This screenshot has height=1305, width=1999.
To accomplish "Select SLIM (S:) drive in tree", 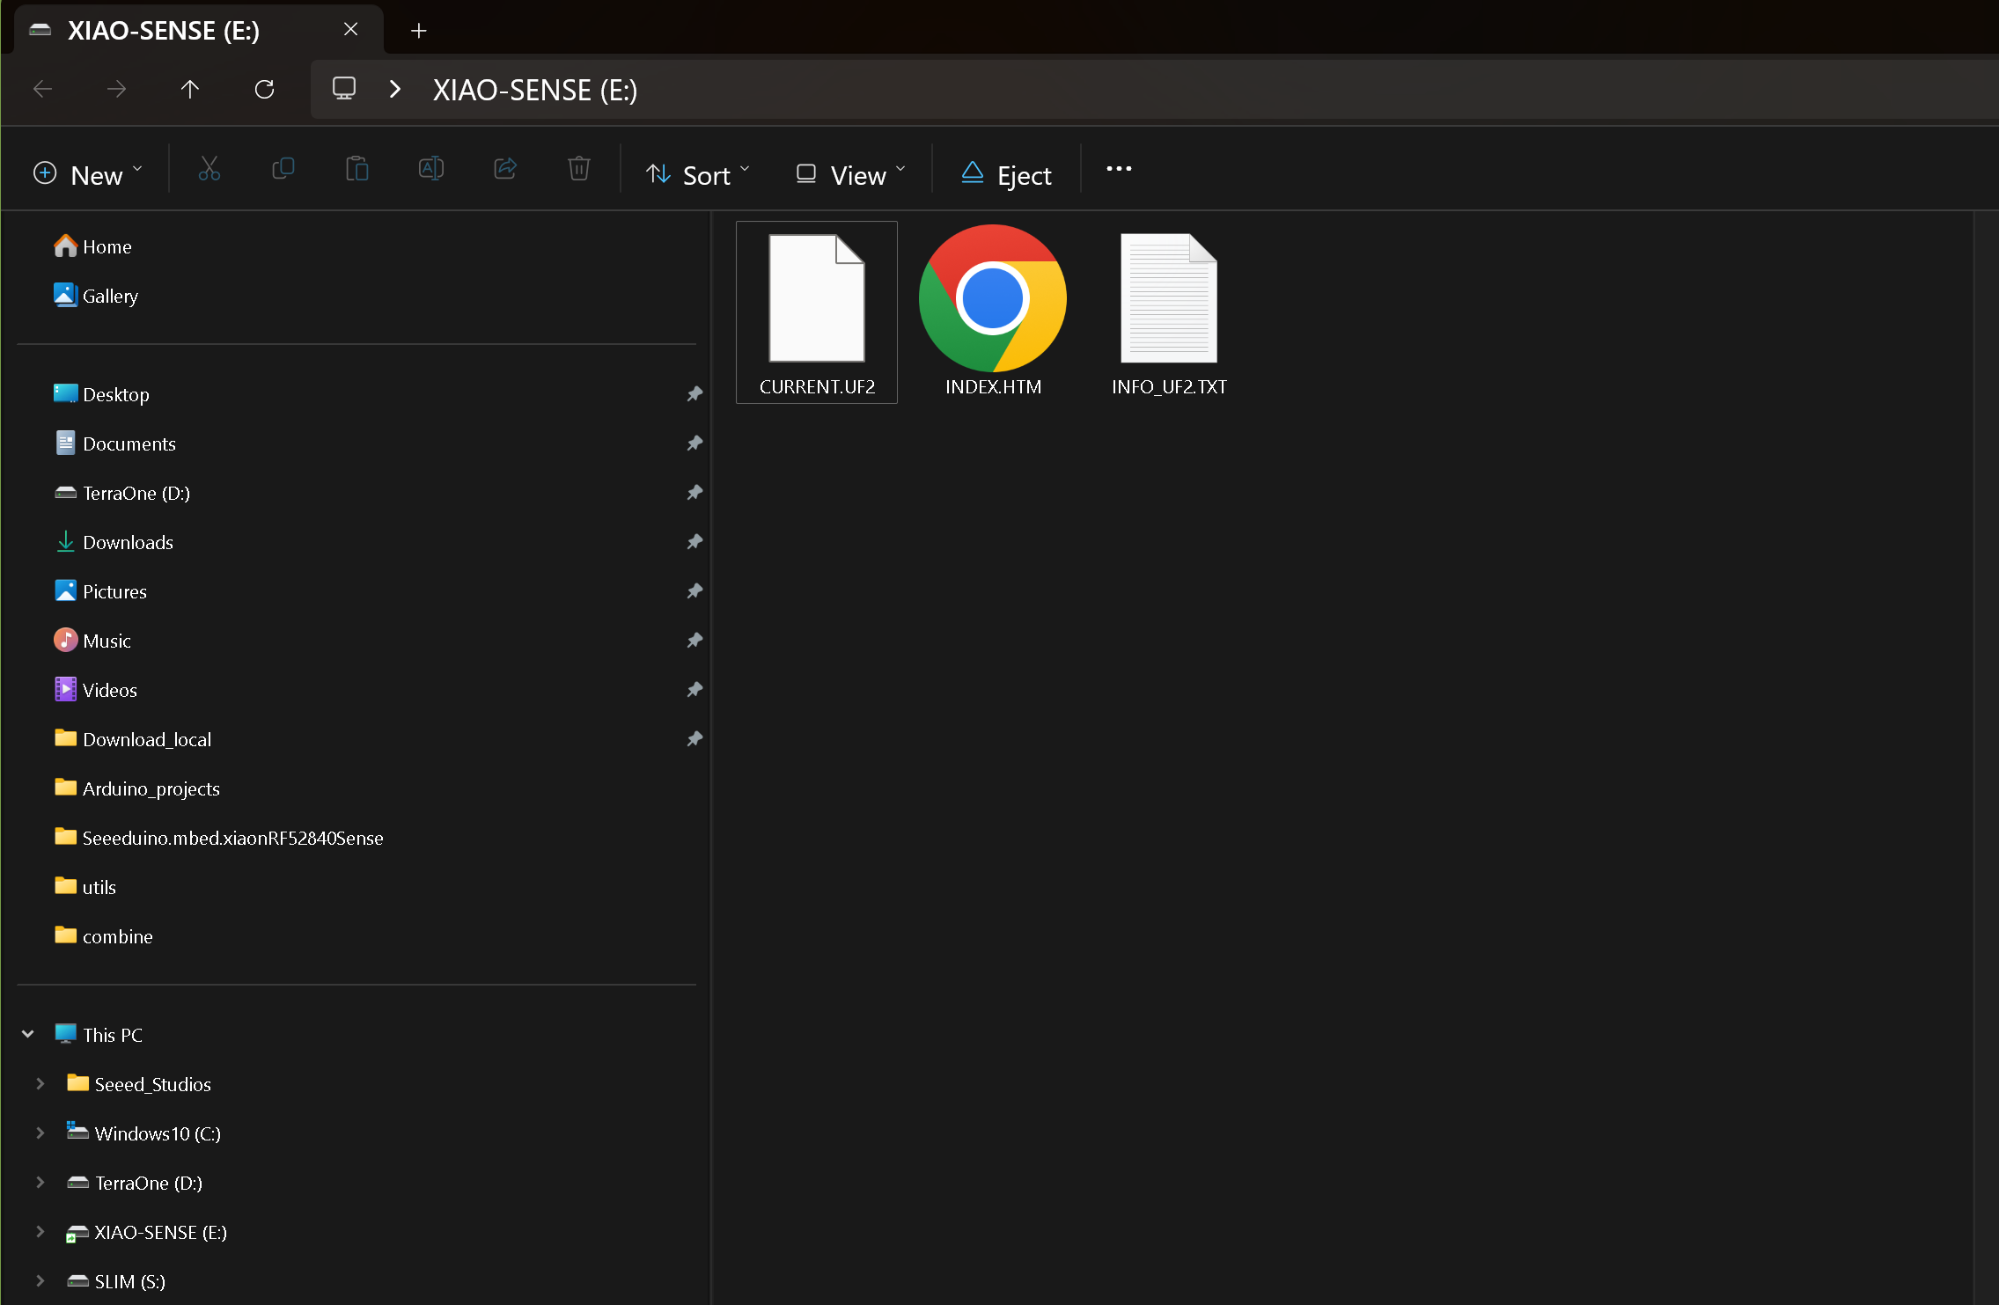I will pyautogui.click(x=115, y=1281).
